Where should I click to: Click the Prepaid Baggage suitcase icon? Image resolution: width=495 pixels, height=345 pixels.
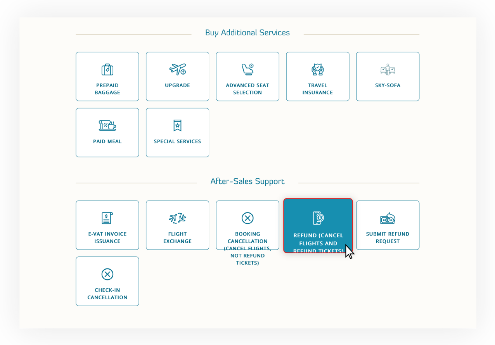(107, 70)
